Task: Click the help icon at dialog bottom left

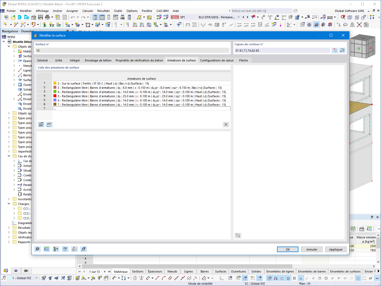Action: coord(38,249)
